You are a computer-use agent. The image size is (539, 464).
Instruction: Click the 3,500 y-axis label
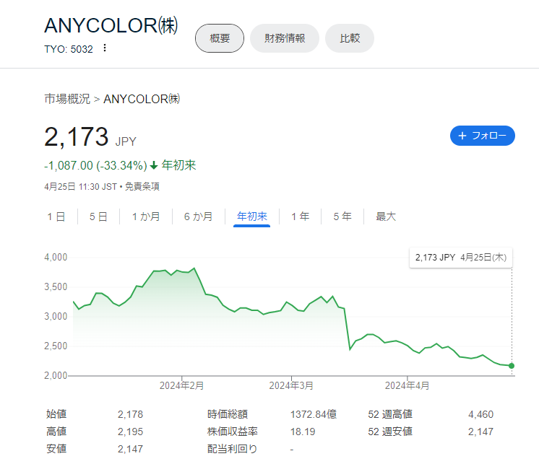(56, 287)
